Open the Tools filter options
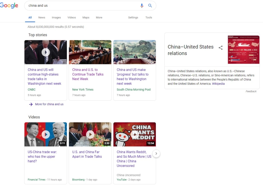Image resolution: width=263 pixels, height=187 pixels. (149, 17)
